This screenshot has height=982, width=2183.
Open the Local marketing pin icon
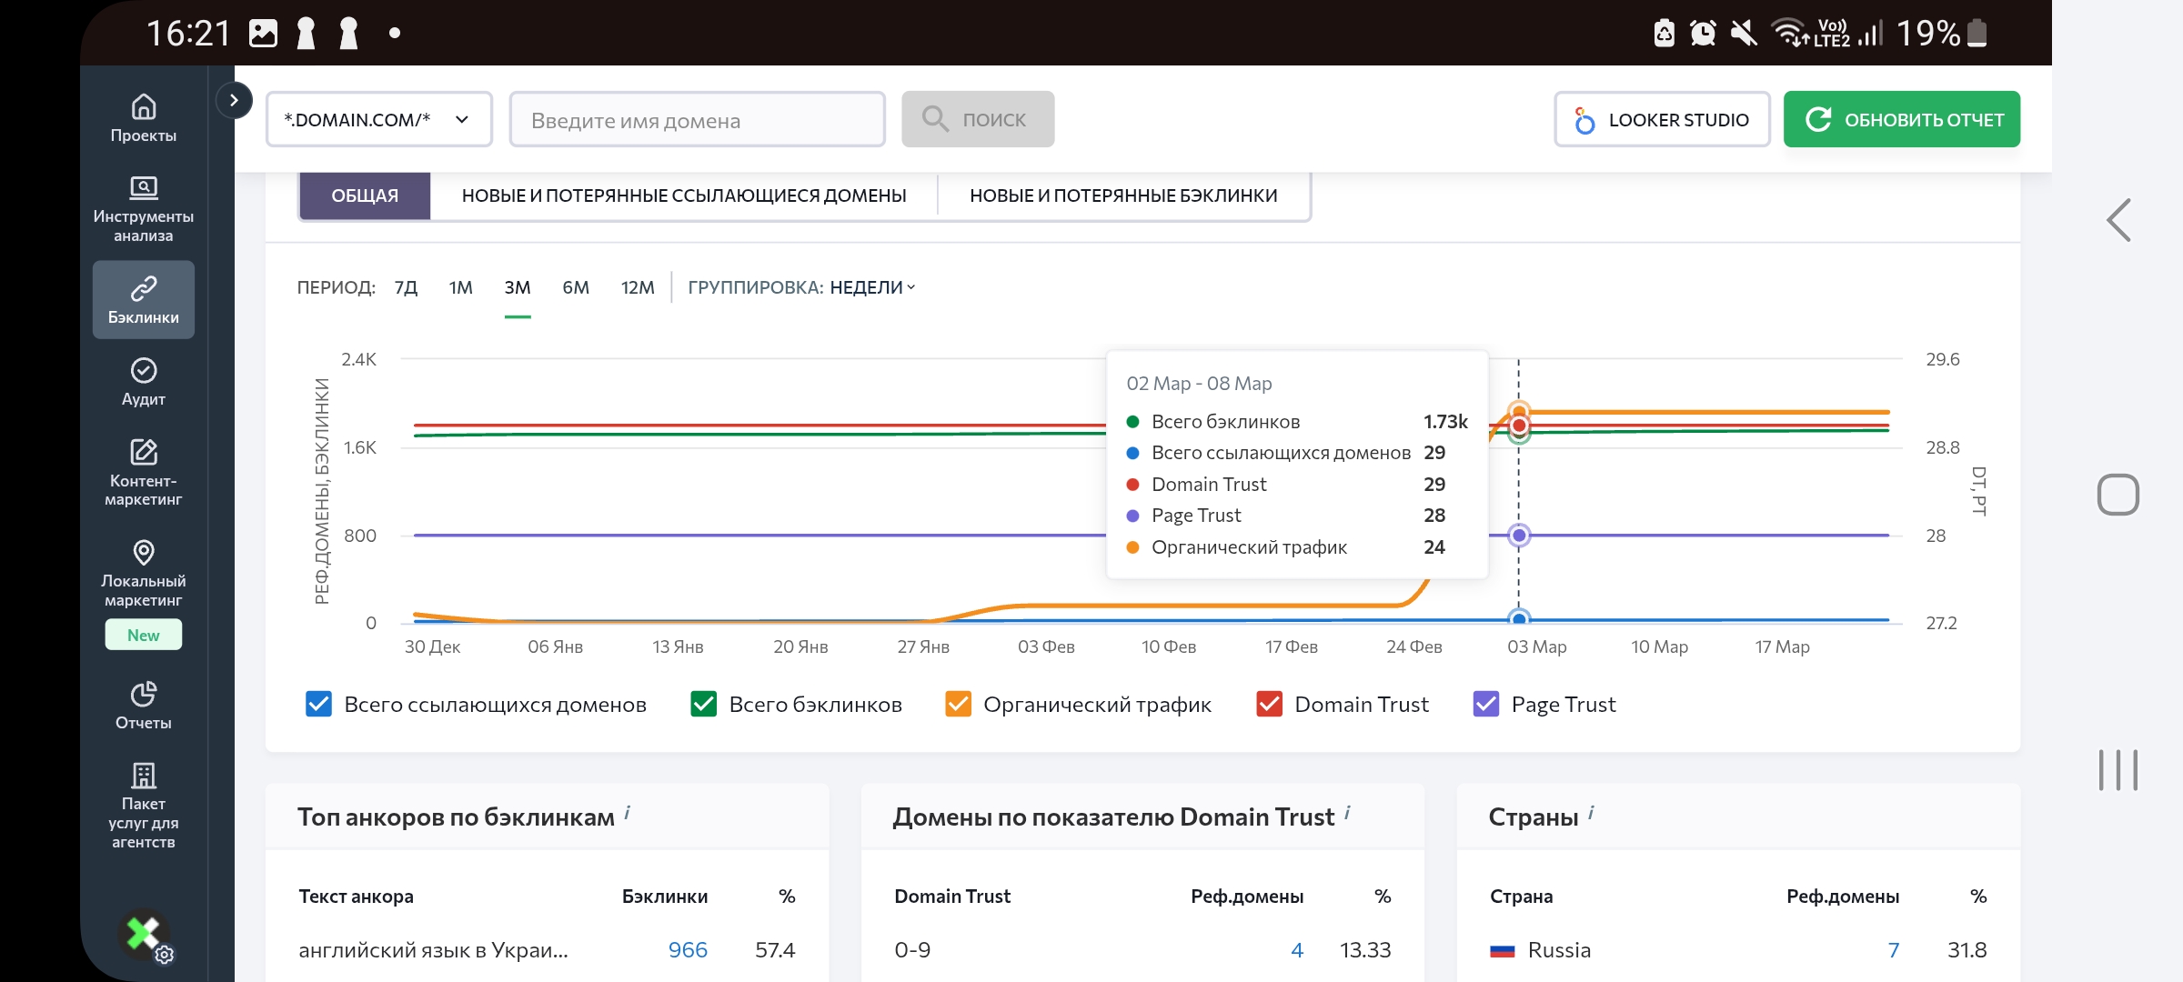[x=144, y=552]
